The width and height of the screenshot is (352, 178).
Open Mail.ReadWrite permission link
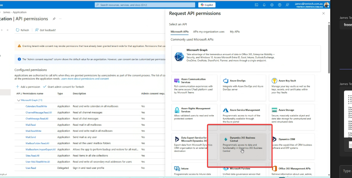tap(33, 131)
